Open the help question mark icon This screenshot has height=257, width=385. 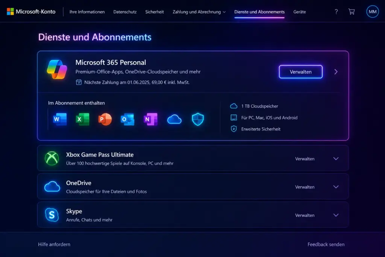tap(336, 12)
